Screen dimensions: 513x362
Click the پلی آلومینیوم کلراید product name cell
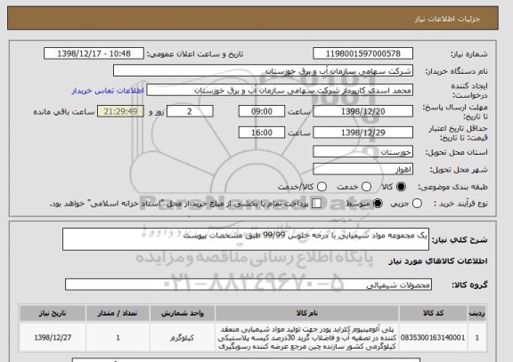307,337
